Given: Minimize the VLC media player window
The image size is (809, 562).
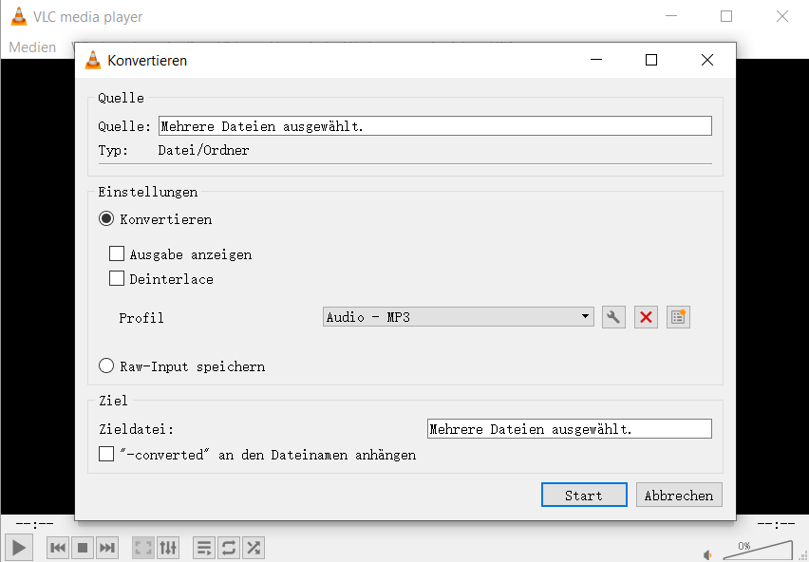Looking at the screenshot, I should pyautogui.click(x=671, y=16).
